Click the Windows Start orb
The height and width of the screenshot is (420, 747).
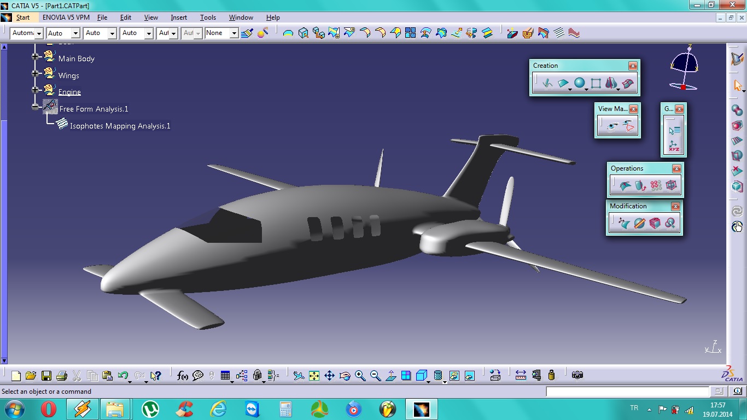[x=14, y=409]
